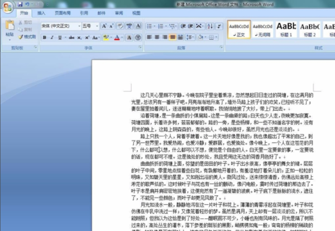Viewport: 335px width, 231px height.
Task: Save document via Quick Access toolbar
Action: 20,4
